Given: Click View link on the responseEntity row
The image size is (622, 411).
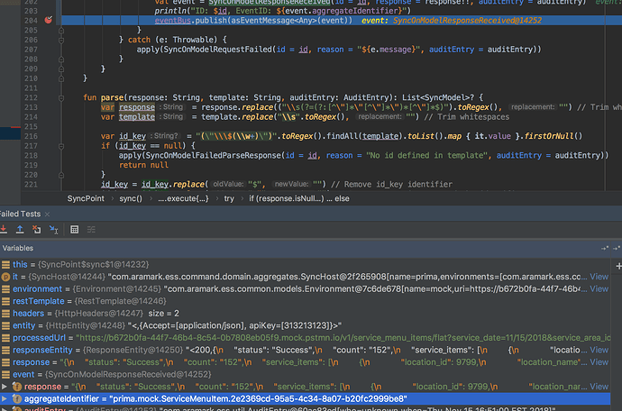Looking at the screenshot, I should 599,351.
